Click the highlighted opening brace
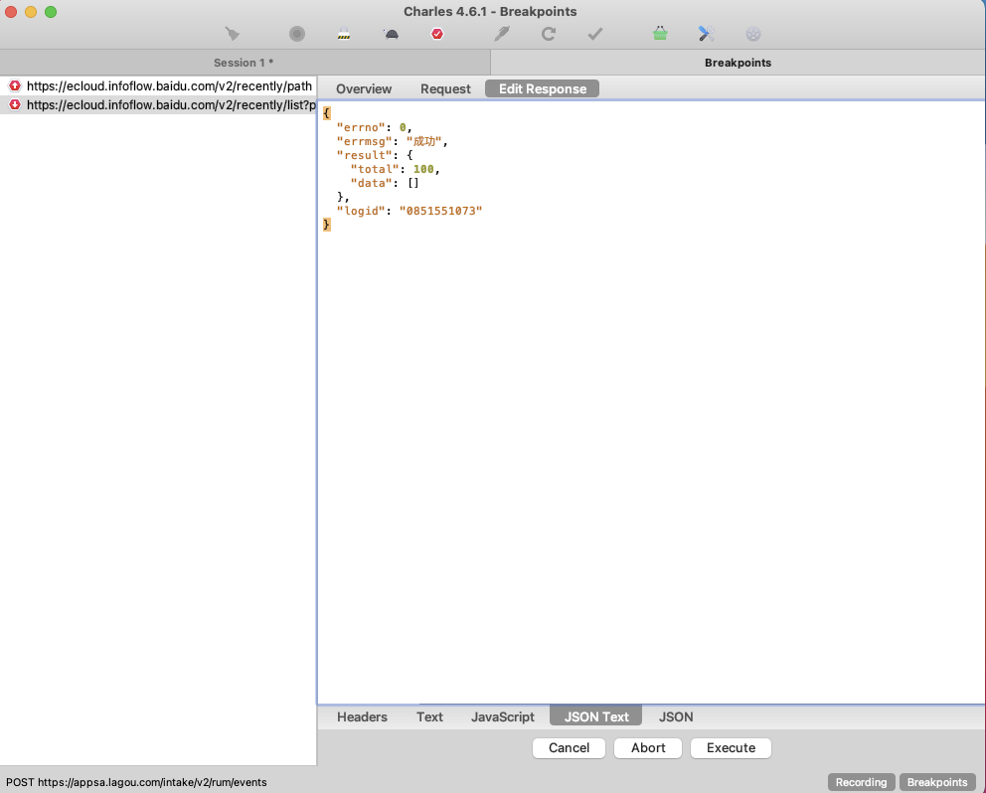 [x=326, y=113]
